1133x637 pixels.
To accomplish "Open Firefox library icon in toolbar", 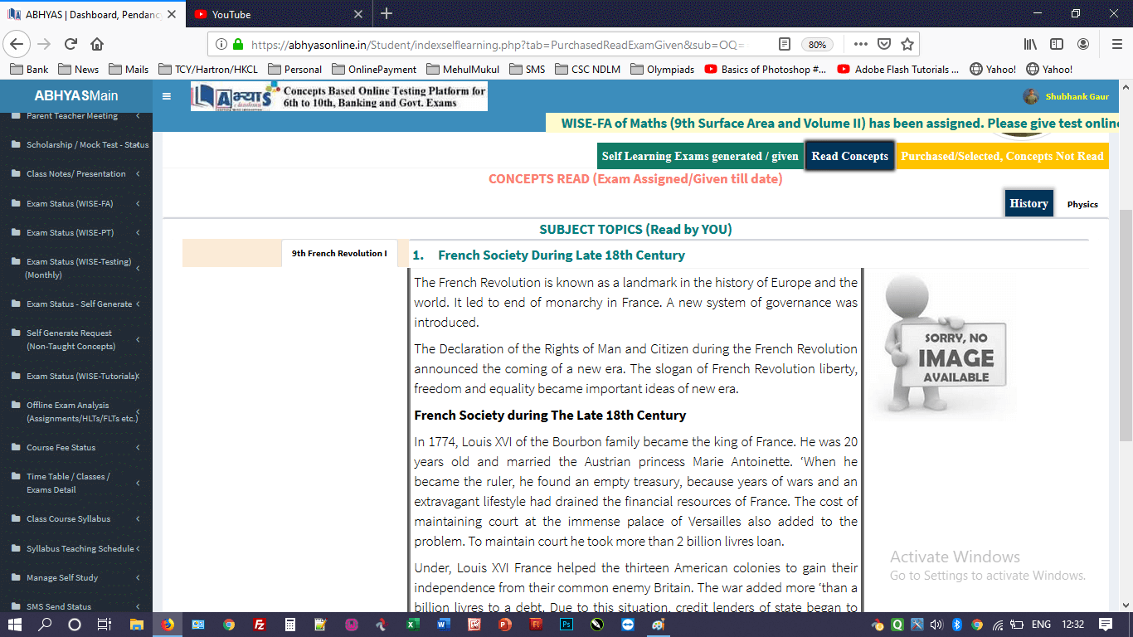I will 1029,44.
